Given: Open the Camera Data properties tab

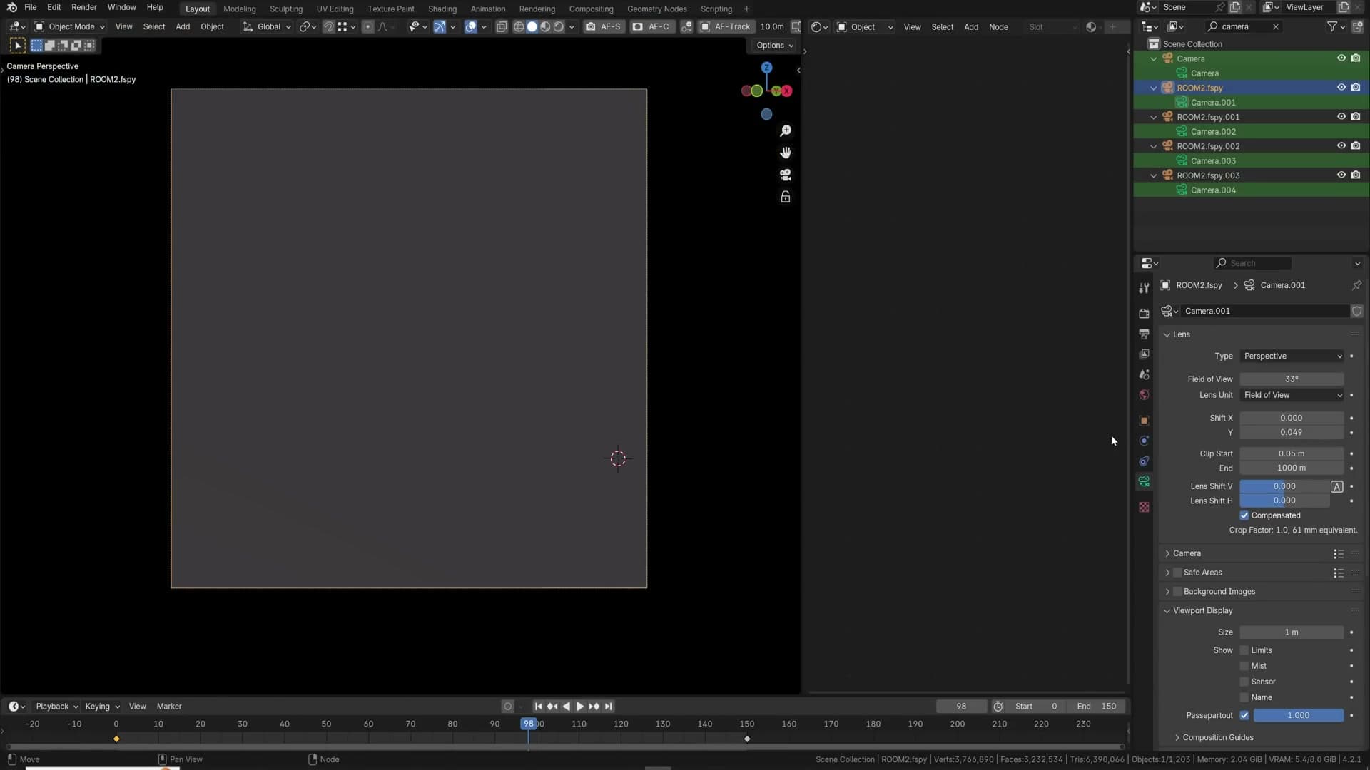Looking at the screenshot, I should [x=1144, y=482].
